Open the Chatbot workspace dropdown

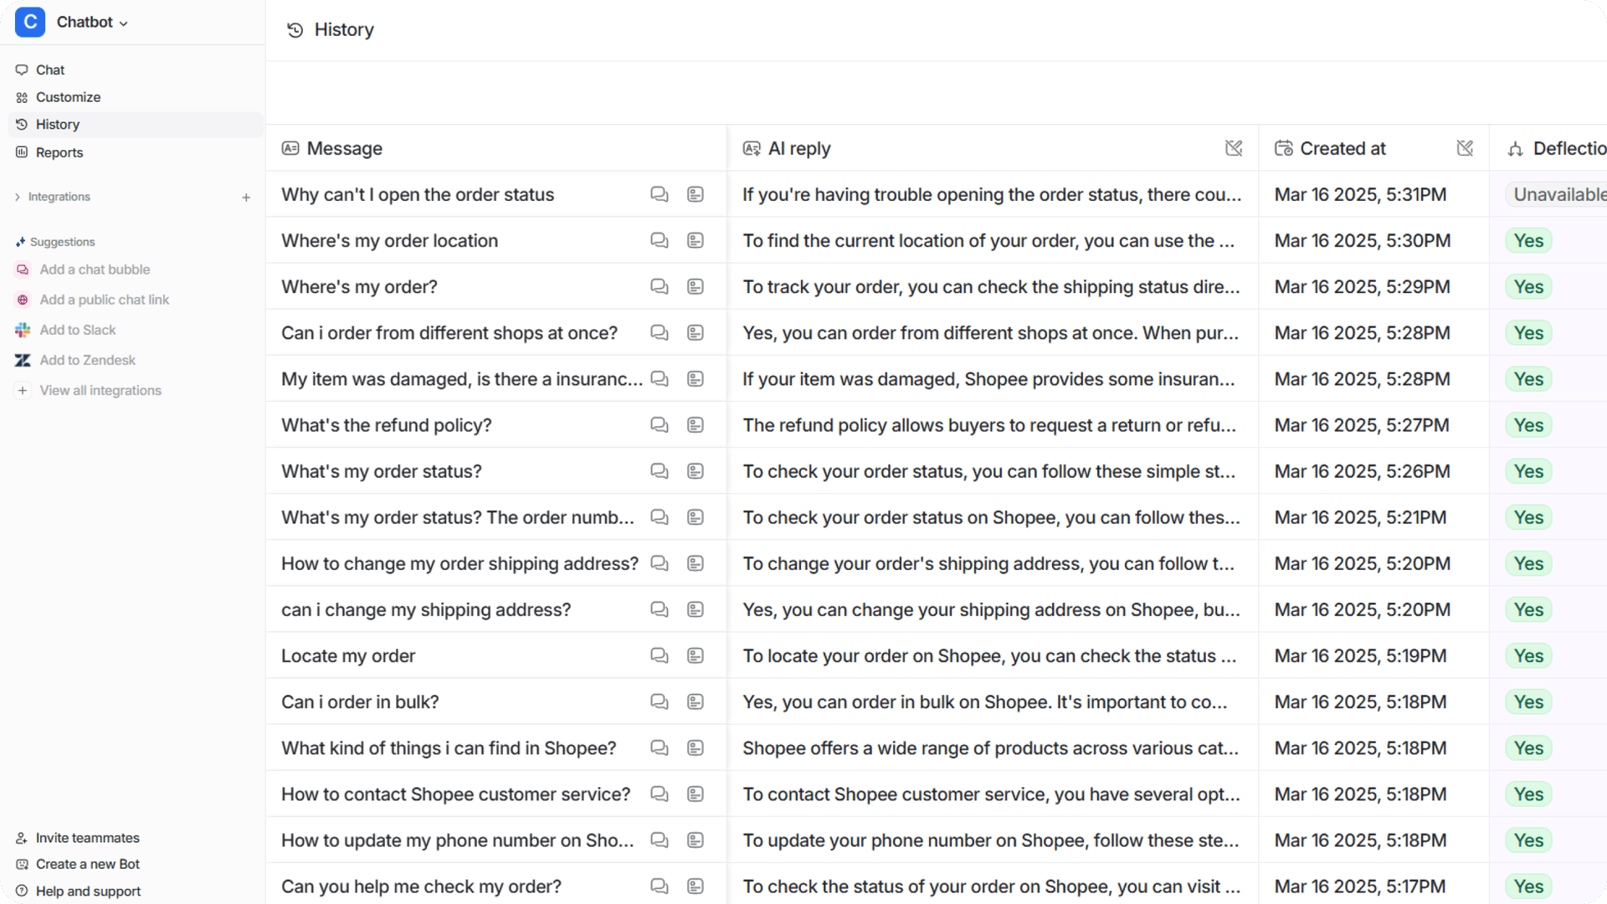coord(92,23)
